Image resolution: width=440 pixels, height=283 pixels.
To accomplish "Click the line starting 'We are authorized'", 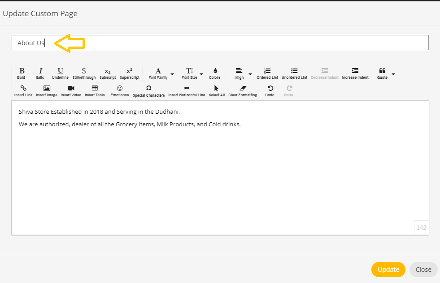I will tap(130, 124).
